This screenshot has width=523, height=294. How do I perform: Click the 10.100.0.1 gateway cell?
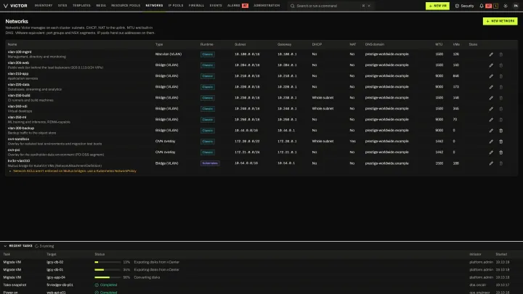[x=287, y=54]
